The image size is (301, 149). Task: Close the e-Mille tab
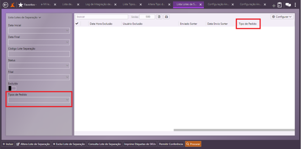(x=55, y=5)
